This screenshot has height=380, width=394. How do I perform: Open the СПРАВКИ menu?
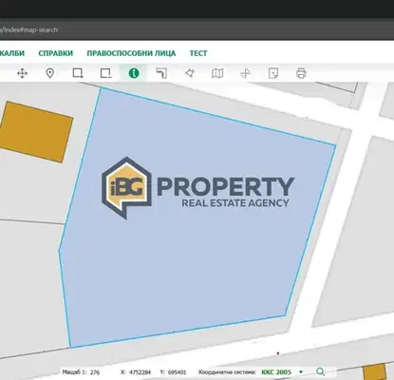[56, 53]
